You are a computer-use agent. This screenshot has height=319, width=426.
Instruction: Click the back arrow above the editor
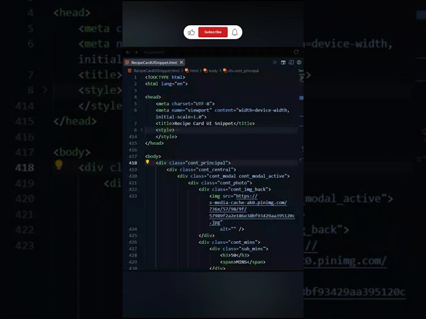[128, 52]
